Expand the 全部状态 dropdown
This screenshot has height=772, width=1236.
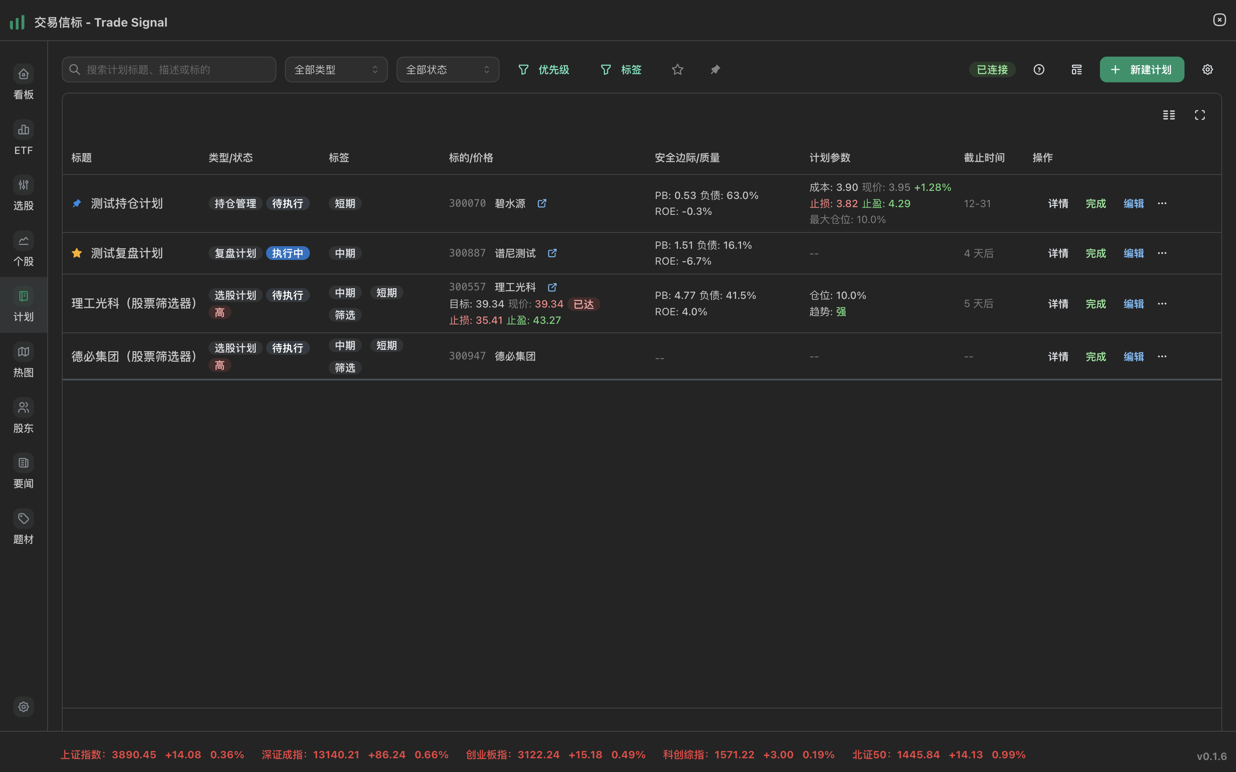pyautogui.click(x=448, y=69)
